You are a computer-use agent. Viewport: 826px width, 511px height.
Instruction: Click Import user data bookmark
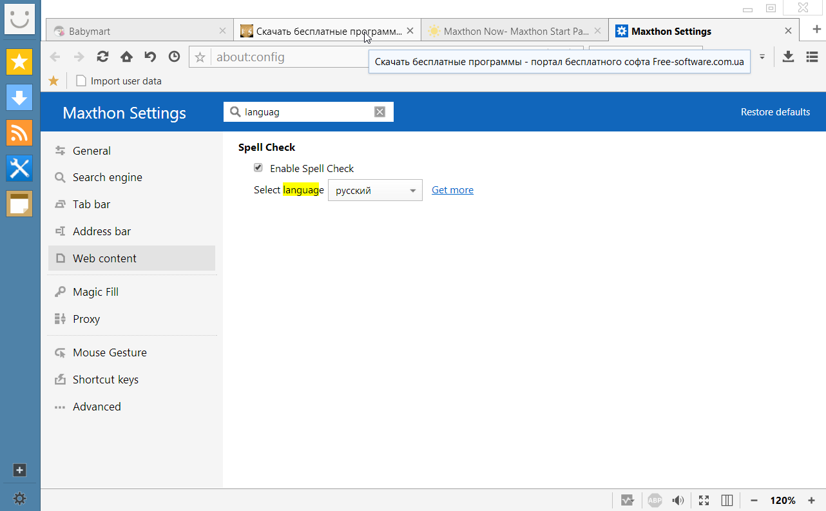119,81
